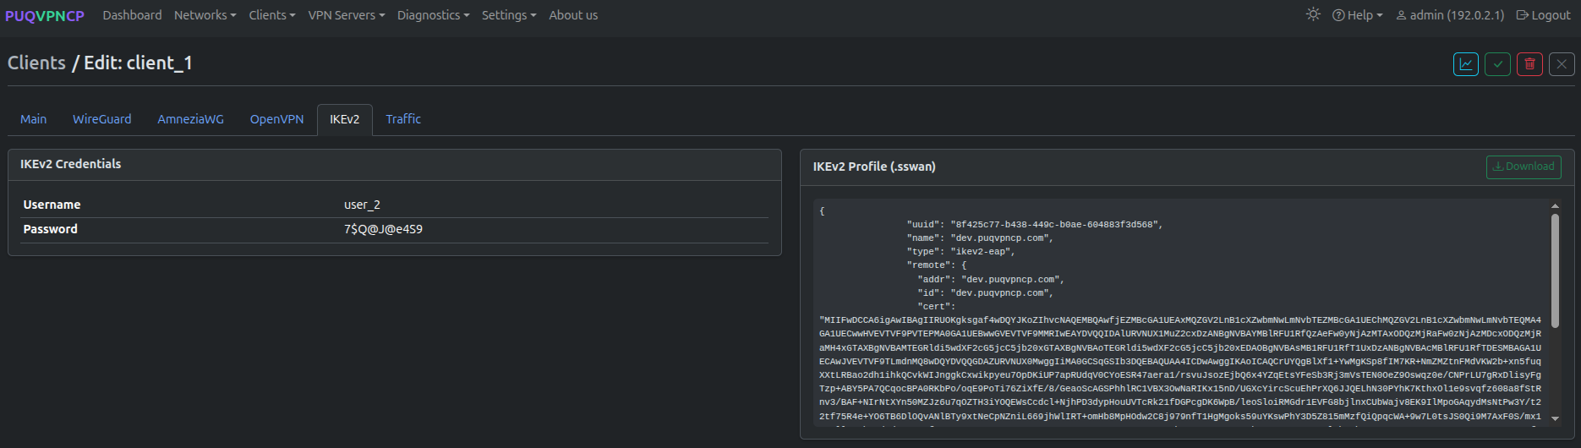Click the IKEv2 Credentials heading
The width and height of the screenshot is (1581, 448).
click(70, 164)
